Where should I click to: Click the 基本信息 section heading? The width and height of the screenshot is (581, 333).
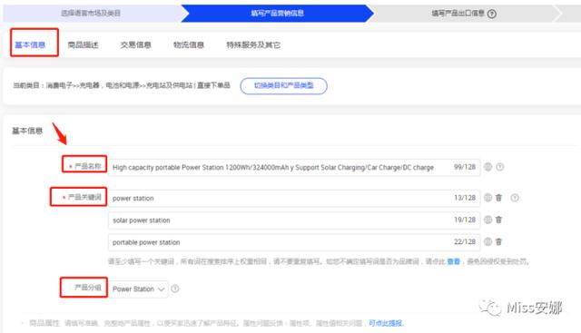tap(27, 131)
